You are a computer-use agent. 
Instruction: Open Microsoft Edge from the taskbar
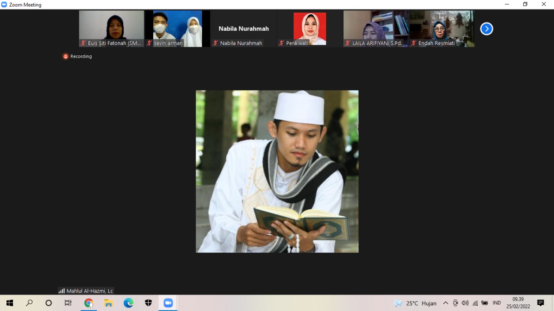click(129, 303)
